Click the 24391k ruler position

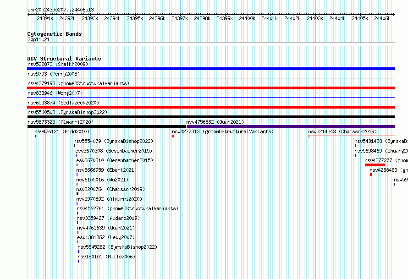coord(45,18)
